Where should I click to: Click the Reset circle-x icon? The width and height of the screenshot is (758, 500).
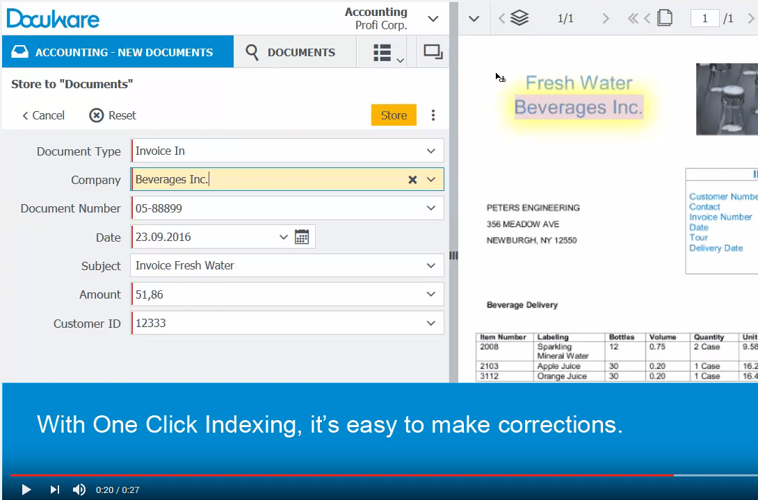(97, 115)
